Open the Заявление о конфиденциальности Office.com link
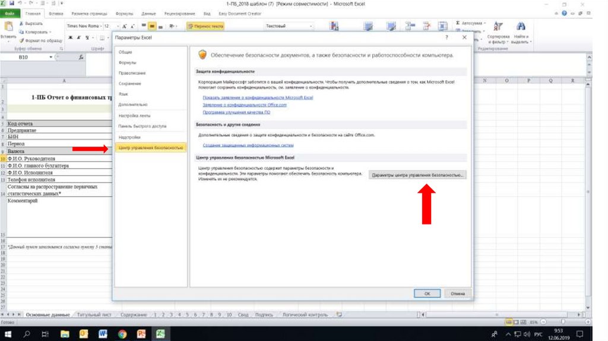608x341 pixels. pos(245,105)
